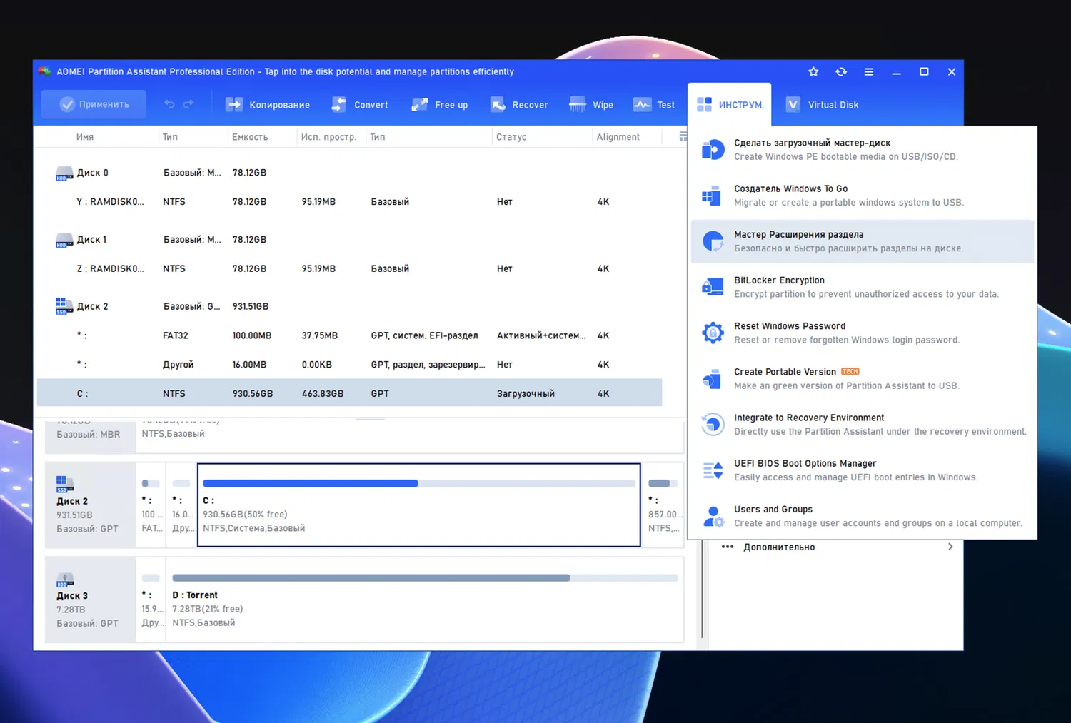Viewport: 1071px width, 723px height.
Task: Expand the Дополнительно section chevron
Action: tap(950, 547)
